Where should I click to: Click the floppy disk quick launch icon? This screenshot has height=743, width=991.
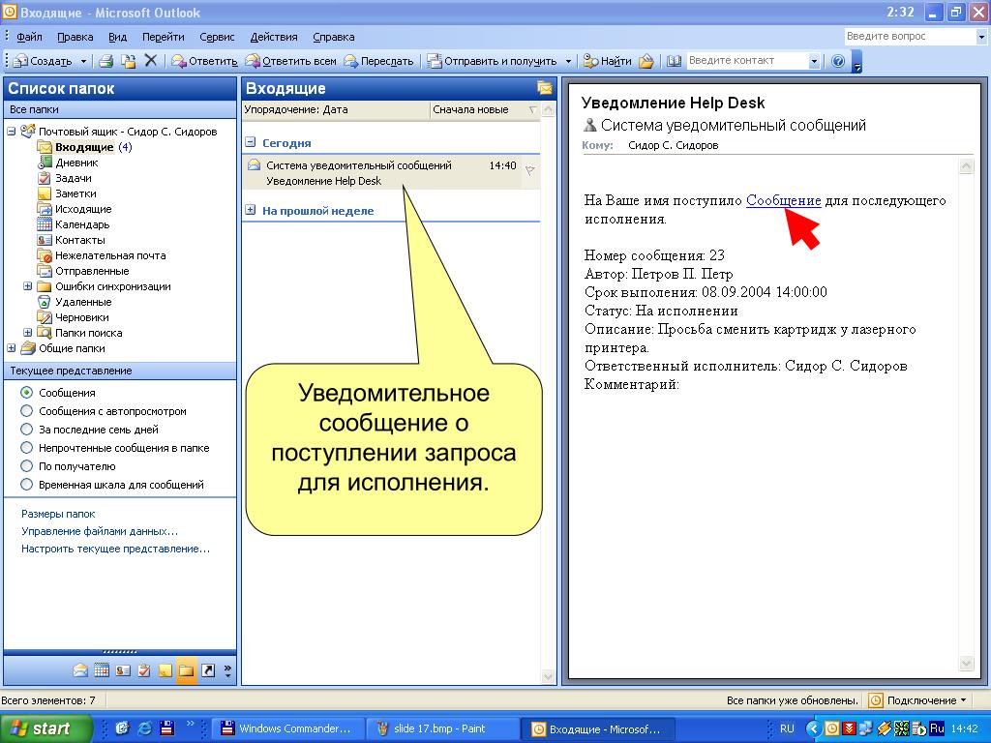[x=166, y=728]
